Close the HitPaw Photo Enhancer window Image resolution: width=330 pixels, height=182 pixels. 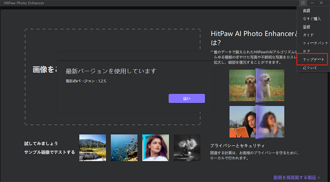pyautogui.click(x=321, y=3)
